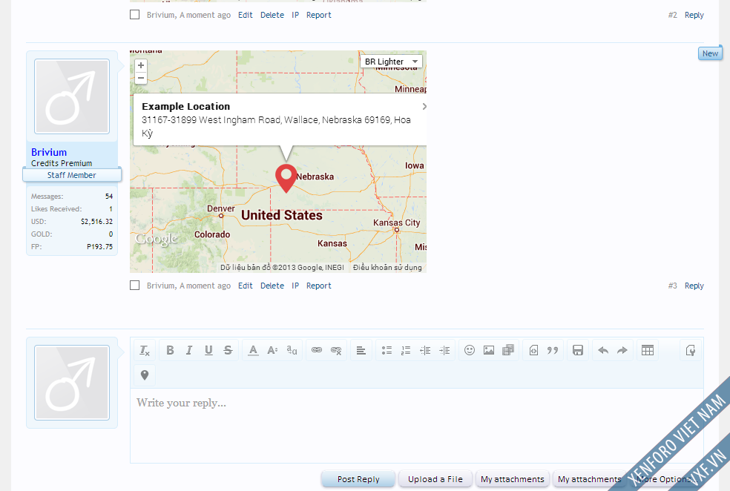Click the insert media icon
This screenshot has width=730, height=491.
click(x=508, y=350)
